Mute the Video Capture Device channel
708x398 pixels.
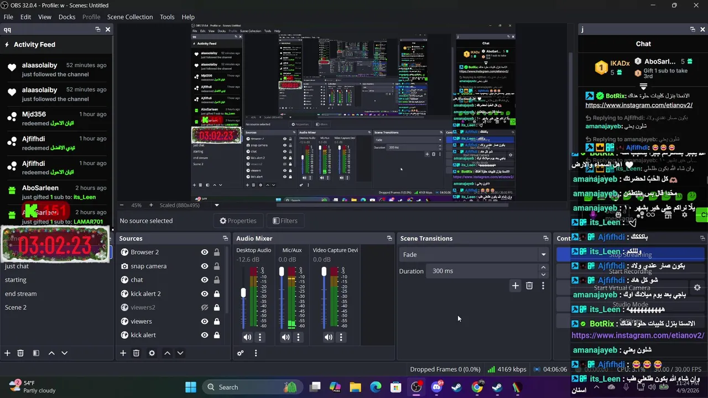(329, 337)
